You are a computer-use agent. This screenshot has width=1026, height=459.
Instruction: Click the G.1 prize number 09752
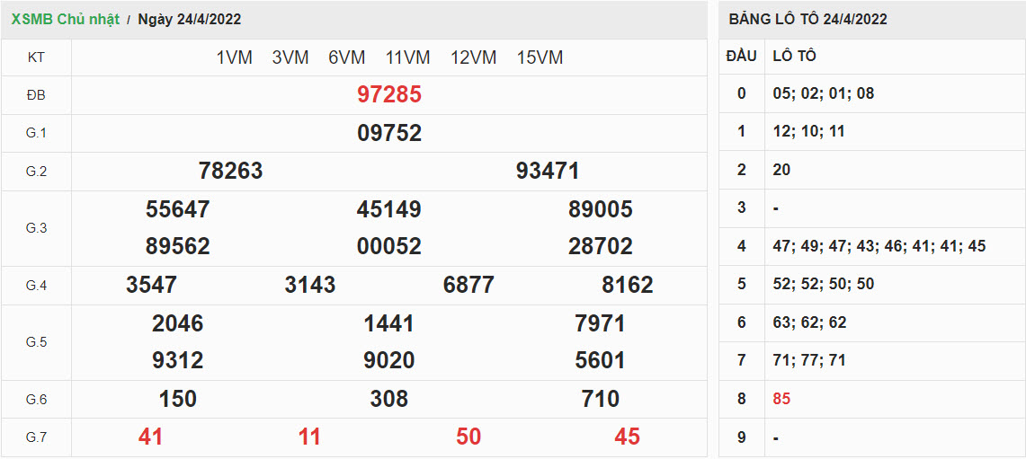(388, 134)
